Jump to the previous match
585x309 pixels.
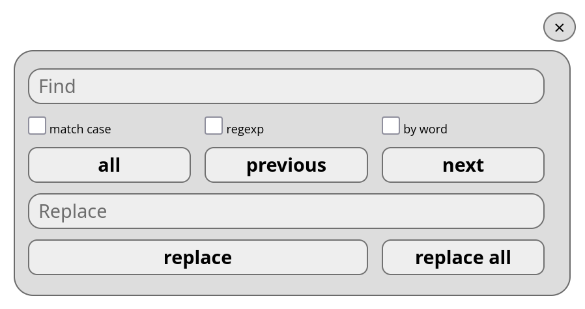286,165
